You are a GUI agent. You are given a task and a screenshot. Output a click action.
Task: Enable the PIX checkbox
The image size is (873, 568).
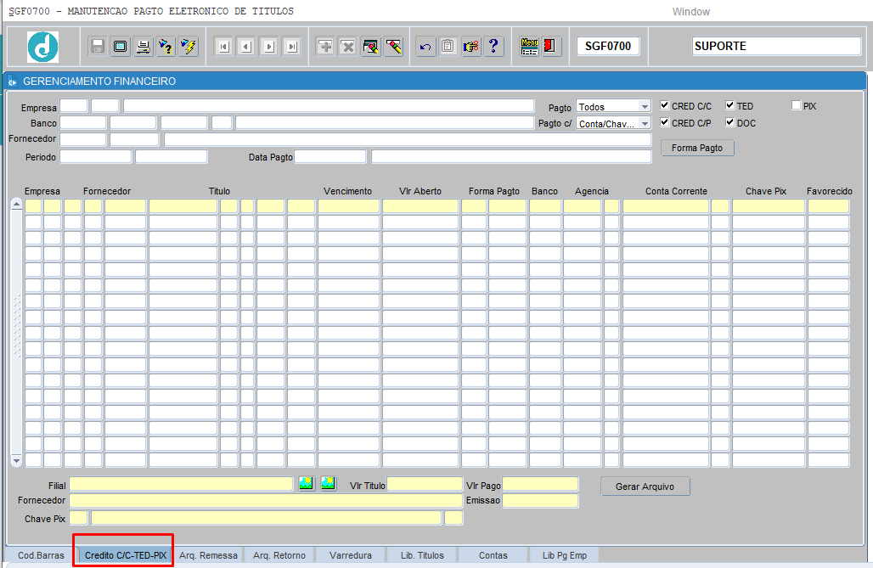(797, 106)
